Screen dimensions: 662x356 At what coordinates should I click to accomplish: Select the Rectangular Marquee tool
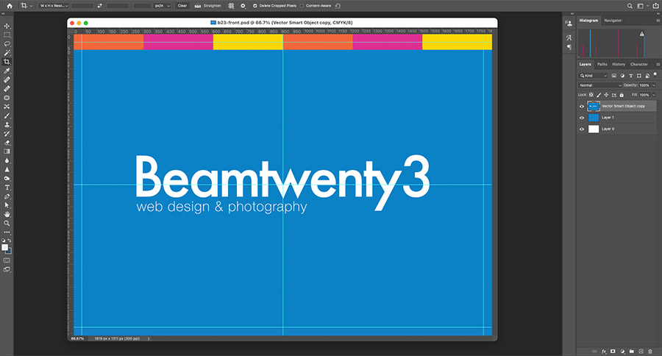pyautogui.click(x=7, y=35)
